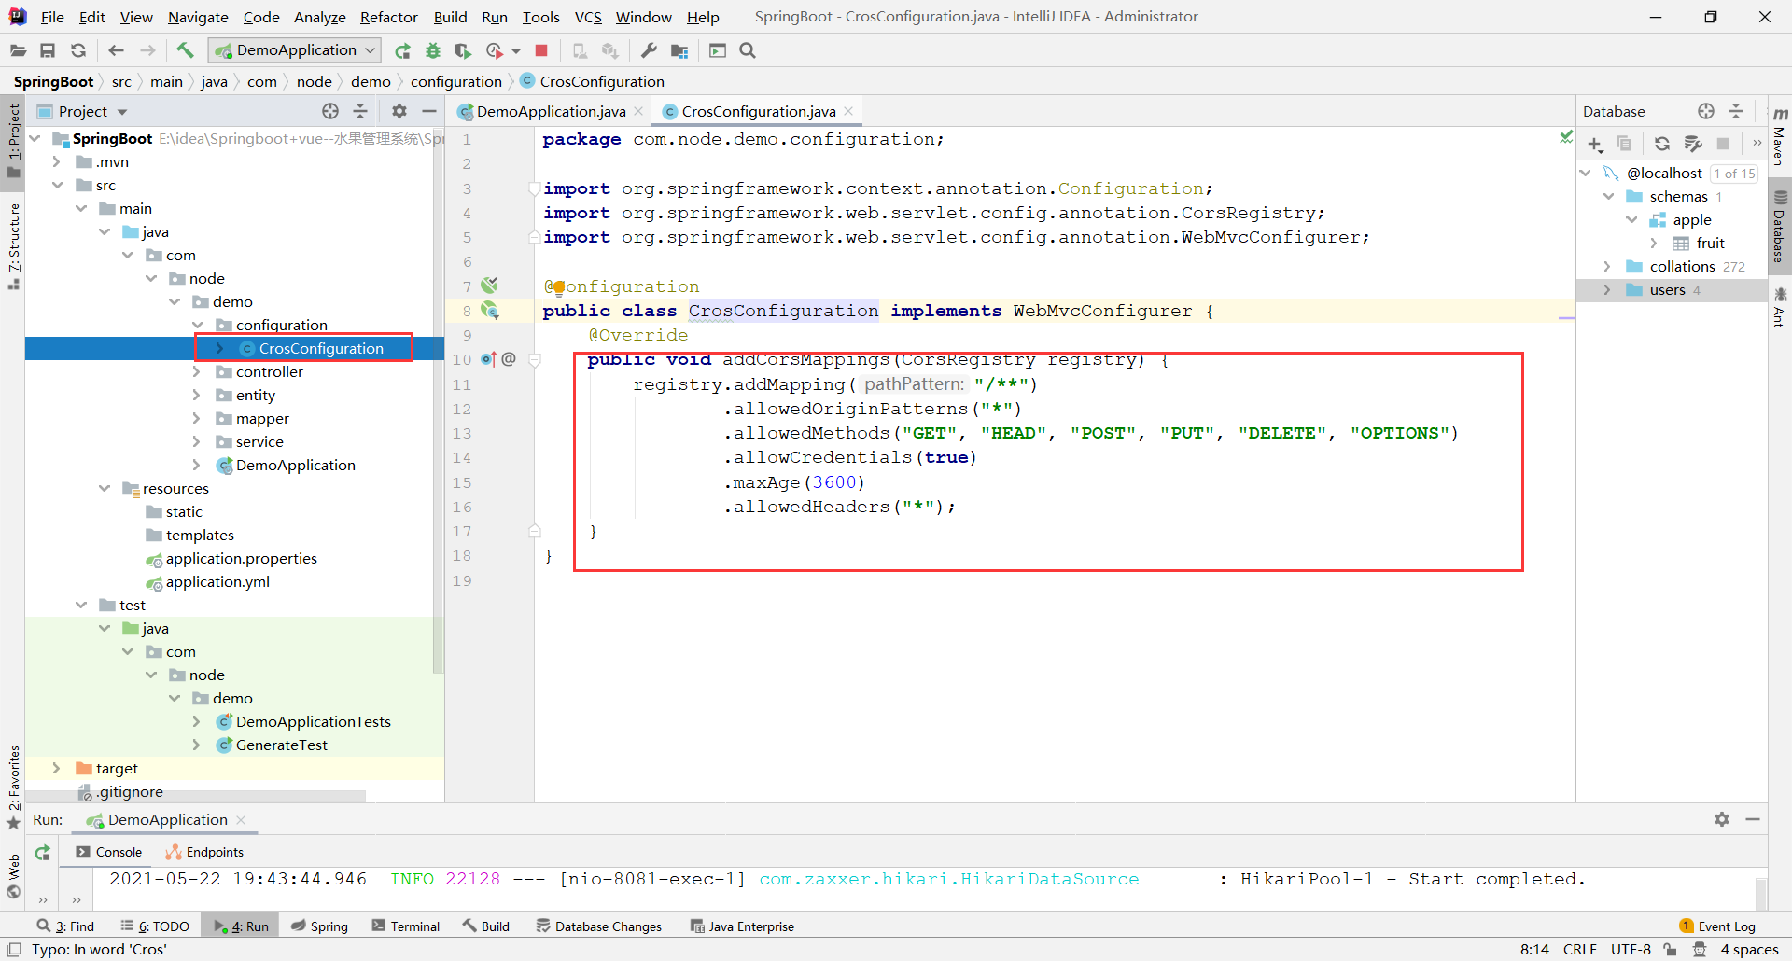This screenshot has width=1792, height=961.
Task: Collapse the resources folder
Action: [x=105, y=488]
